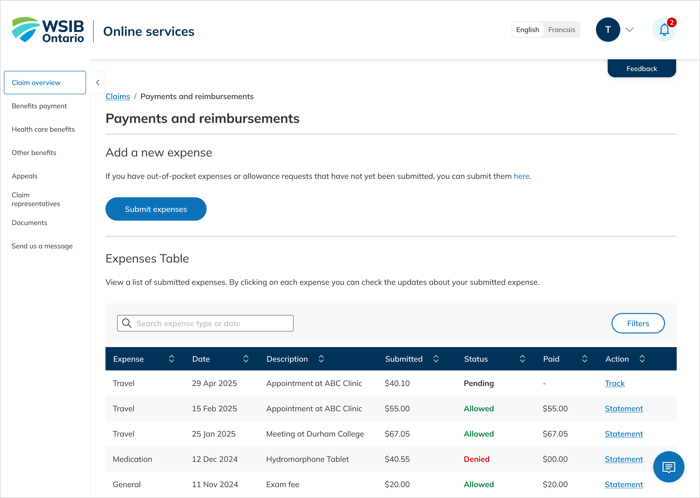Sort table by Submitted column arrows
The height and width of the screenshot is (498, 700).
436,359
